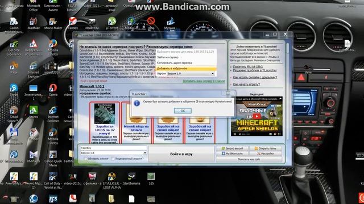This screenshot has width=364, height=204.
Task: Select the WoodCraft 1.8 server row
Action: (117, 53)
